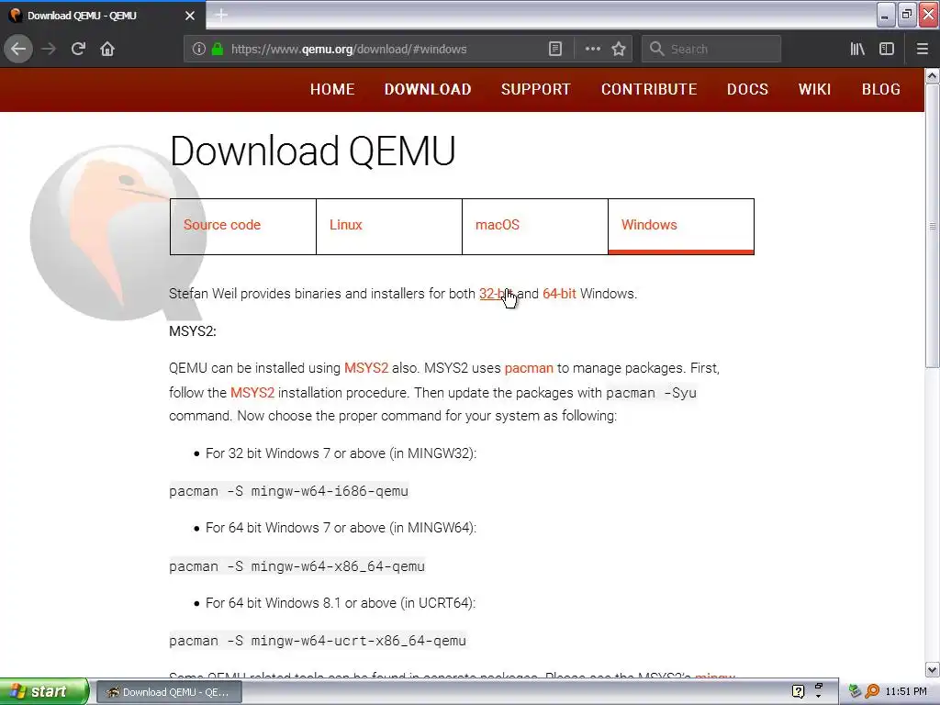Switch to the Linux download tab
This screenshot has height=705, width=940.
click(x=389, y=227)
